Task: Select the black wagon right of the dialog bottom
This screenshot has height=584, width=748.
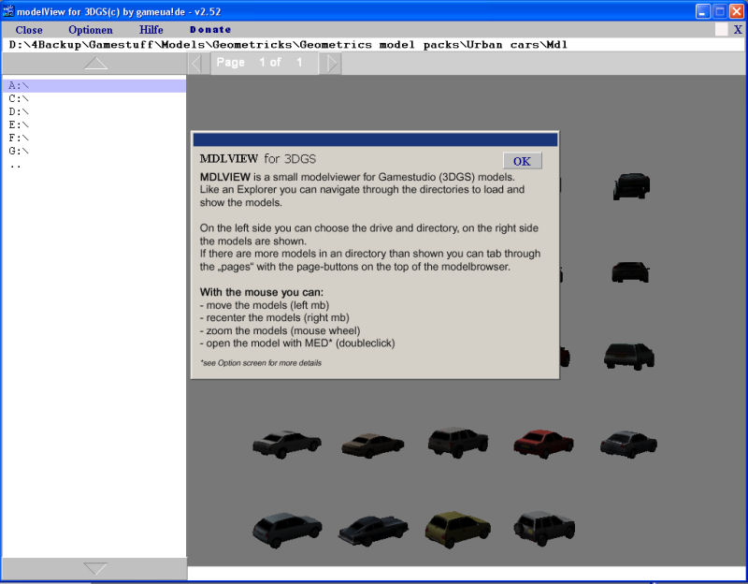Action: coord(628,357)
